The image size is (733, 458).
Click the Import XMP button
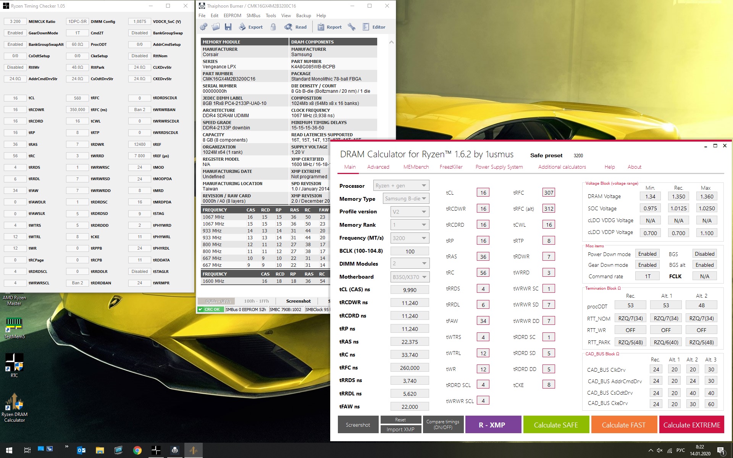coord(400,429)
